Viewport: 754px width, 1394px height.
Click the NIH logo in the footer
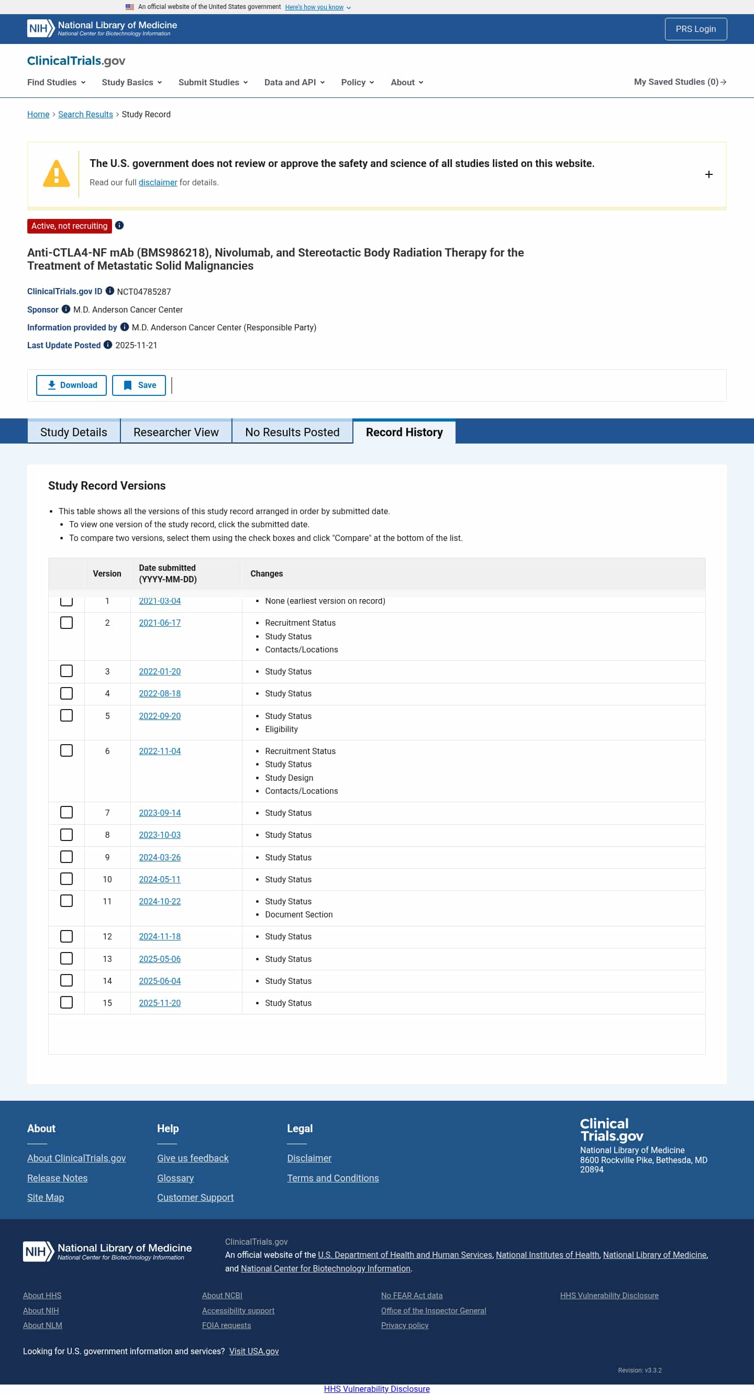107,1252
